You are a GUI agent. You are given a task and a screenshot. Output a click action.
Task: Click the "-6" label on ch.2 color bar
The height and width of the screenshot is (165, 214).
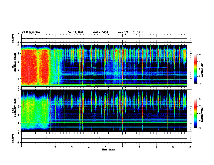[x=199, y=99]
